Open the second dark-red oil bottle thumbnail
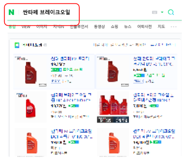The width and height of the screenshot is (189, 165). click(x=113, y=72)
